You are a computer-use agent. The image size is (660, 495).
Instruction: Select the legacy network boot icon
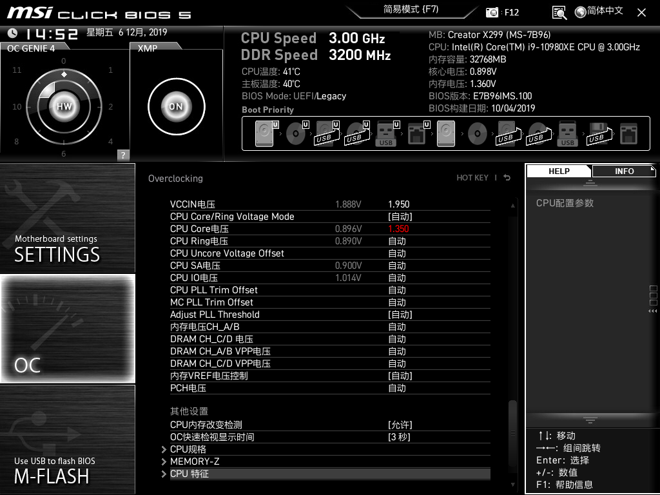click(x=629, y=134)
